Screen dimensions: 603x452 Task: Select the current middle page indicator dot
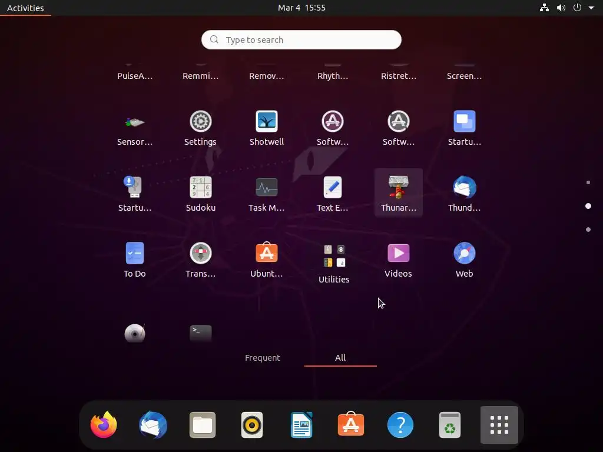(x=588, y=206)
